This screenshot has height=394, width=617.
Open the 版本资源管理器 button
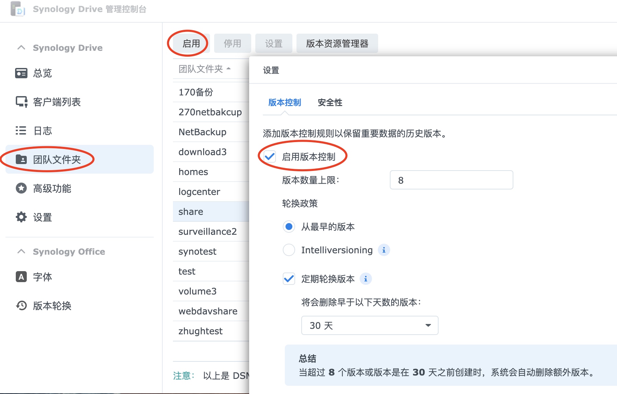tap(337, 43)
